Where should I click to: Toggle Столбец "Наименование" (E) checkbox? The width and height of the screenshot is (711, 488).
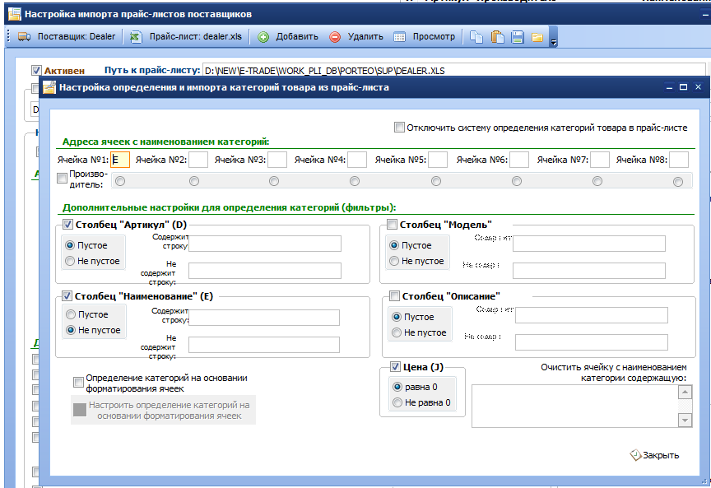[x=67, y=296]
